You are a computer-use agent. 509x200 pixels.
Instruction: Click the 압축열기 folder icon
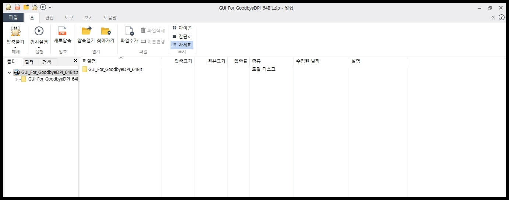(86, 31)
